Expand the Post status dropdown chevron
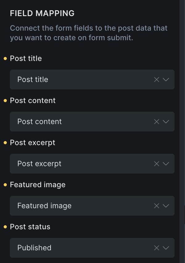The image size is (185, 263). click(166, 248)
